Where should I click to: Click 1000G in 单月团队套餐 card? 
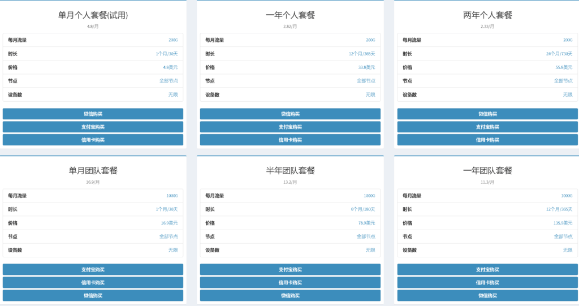[172, 196]
